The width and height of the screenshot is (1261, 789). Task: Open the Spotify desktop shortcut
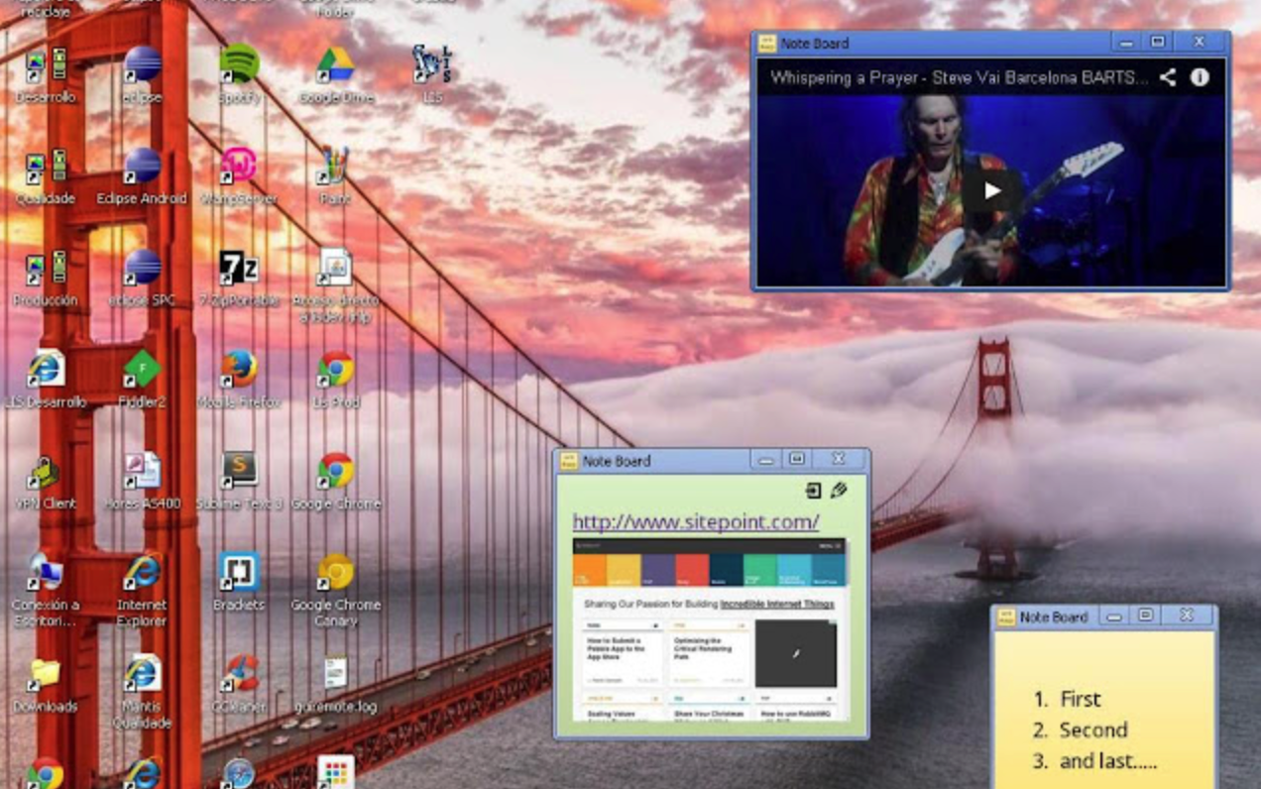(239, 67)
